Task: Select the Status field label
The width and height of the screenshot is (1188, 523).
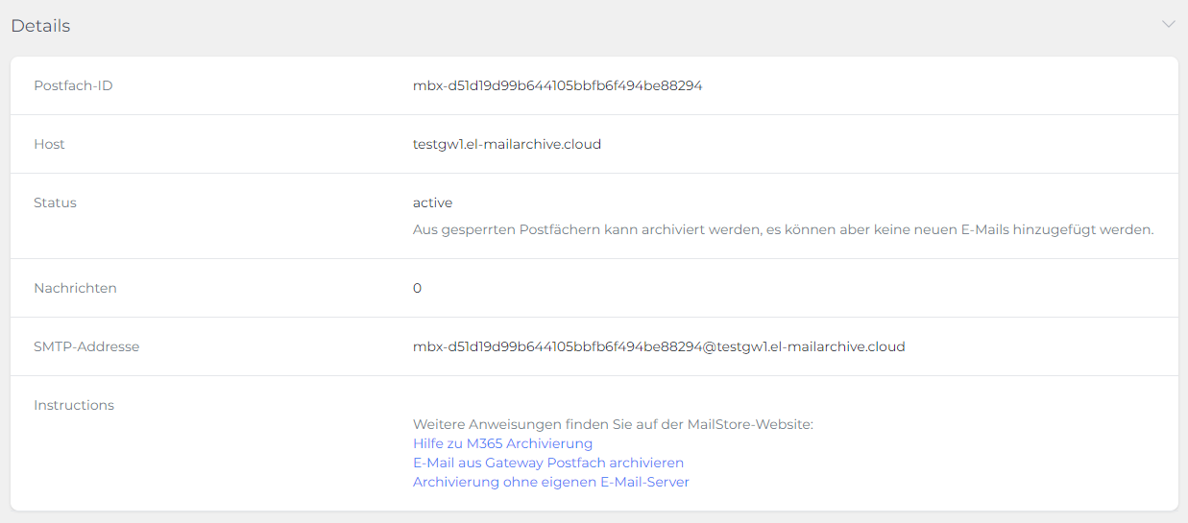Action: click(x=55, y=202)
